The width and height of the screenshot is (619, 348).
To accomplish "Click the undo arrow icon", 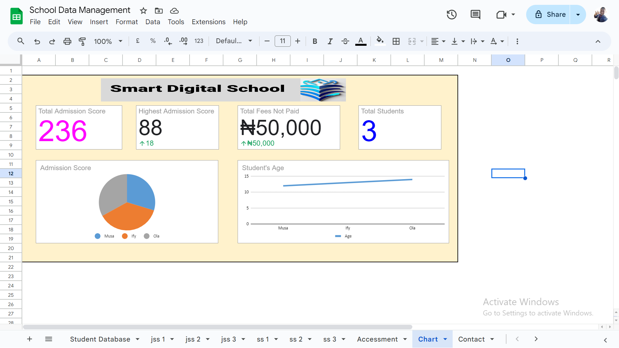I will (37, 41).
